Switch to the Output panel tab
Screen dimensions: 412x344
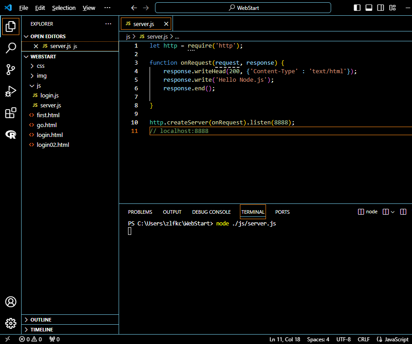click(x=172, y=212)
